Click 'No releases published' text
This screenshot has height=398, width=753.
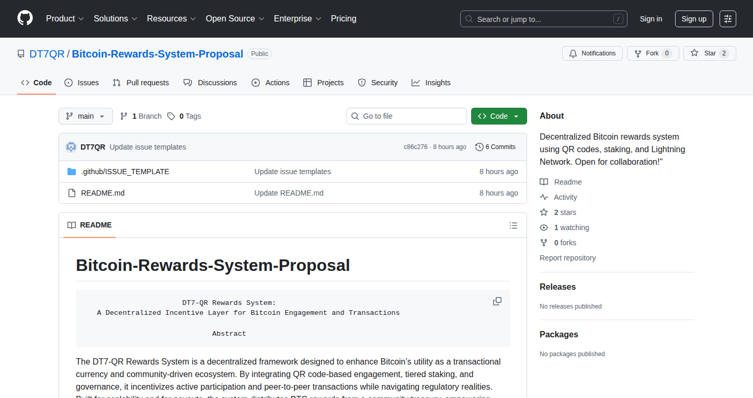(571, 306)
